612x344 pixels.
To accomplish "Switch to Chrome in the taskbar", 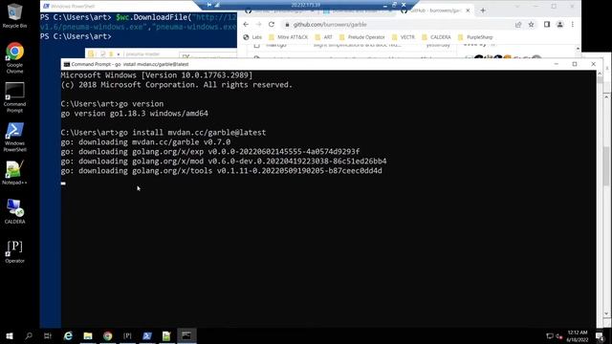I will (108, 335).
